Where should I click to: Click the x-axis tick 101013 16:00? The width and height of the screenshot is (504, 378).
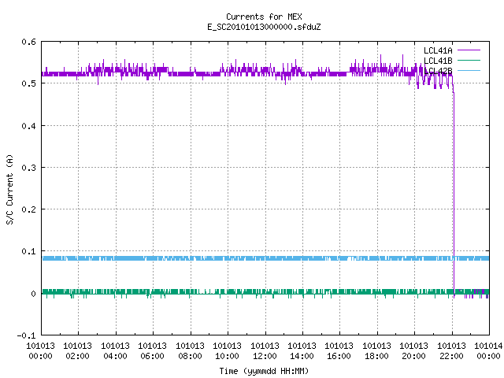339,350
